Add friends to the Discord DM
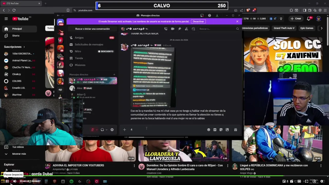Viewport: 329px width, 185px height. 186,29
